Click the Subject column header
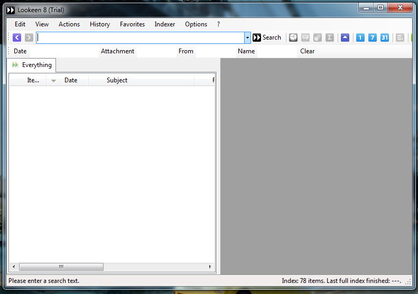The width and height of the screenshot is (418, 294). coord(141,80)
